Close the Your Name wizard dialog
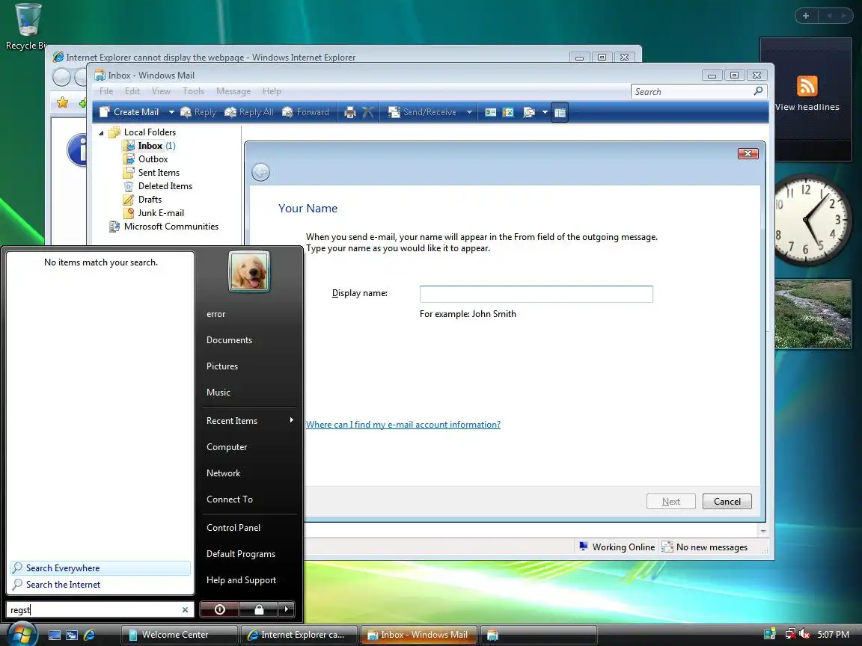 [x=748, y=154]
